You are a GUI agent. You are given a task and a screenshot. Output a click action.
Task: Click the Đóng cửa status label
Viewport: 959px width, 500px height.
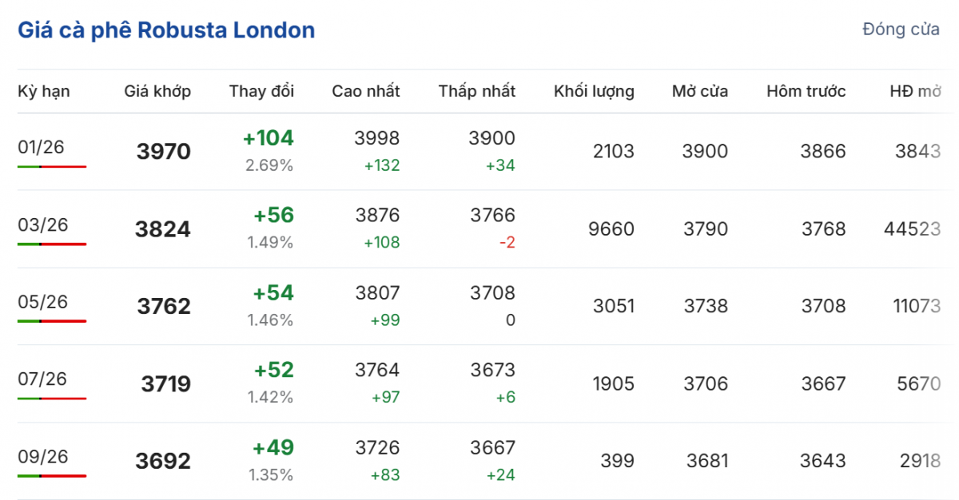click(901, 30)
